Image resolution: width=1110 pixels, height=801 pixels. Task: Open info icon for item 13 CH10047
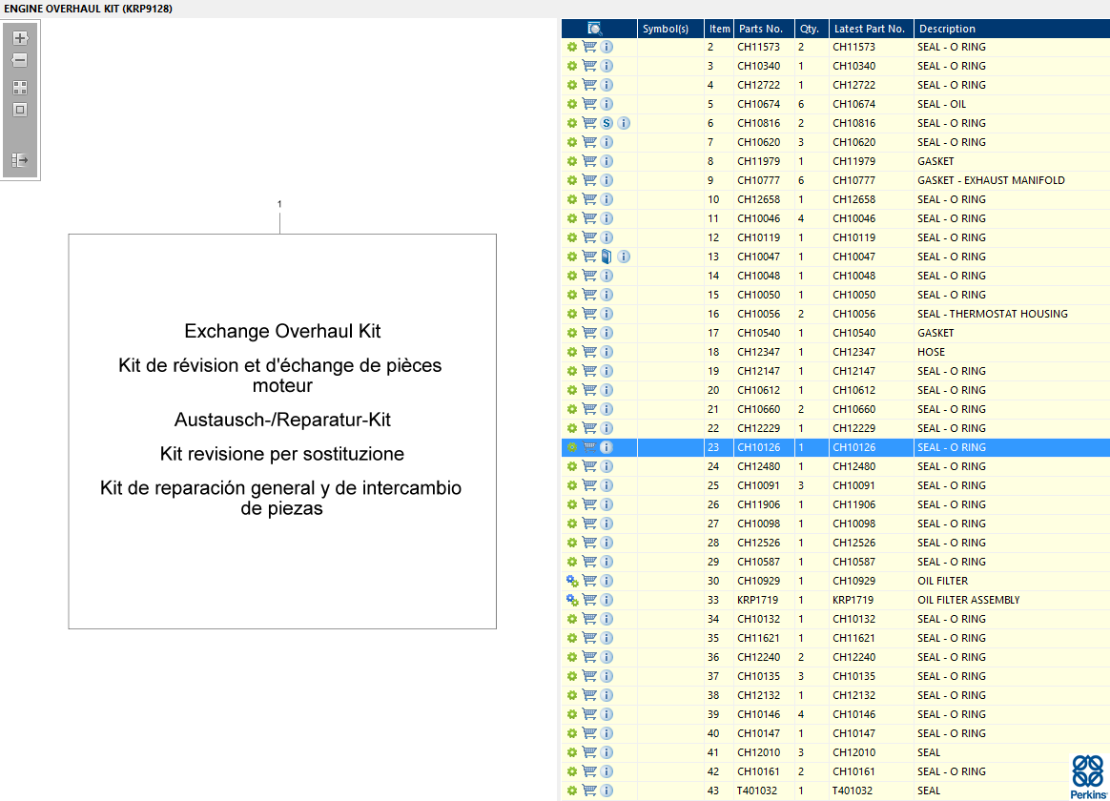coord(624,257)
